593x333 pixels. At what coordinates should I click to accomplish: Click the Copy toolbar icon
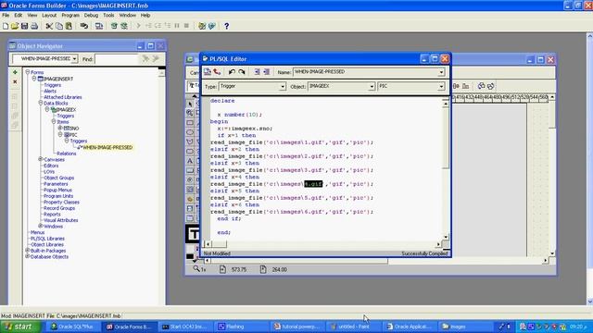pos(59,26)
